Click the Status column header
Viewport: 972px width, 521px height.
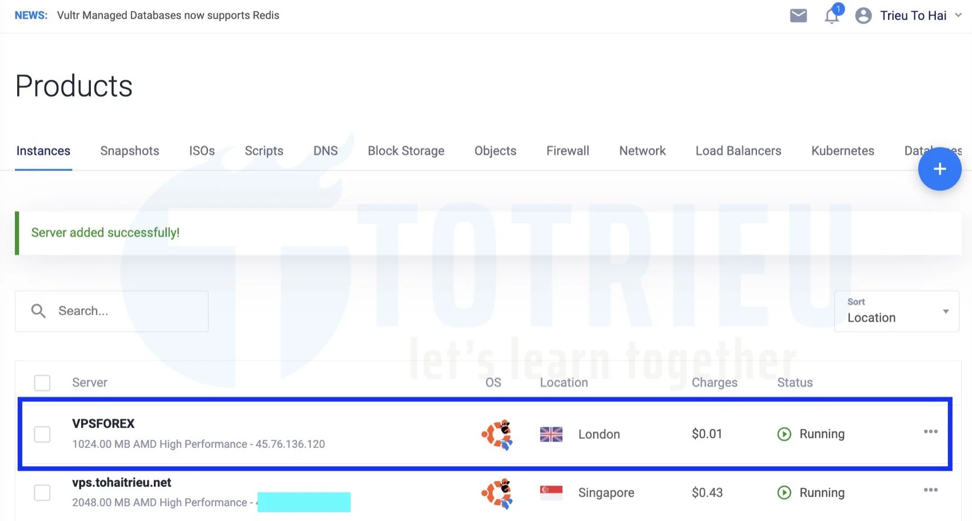pyautogui.click(x=795, y=383)
